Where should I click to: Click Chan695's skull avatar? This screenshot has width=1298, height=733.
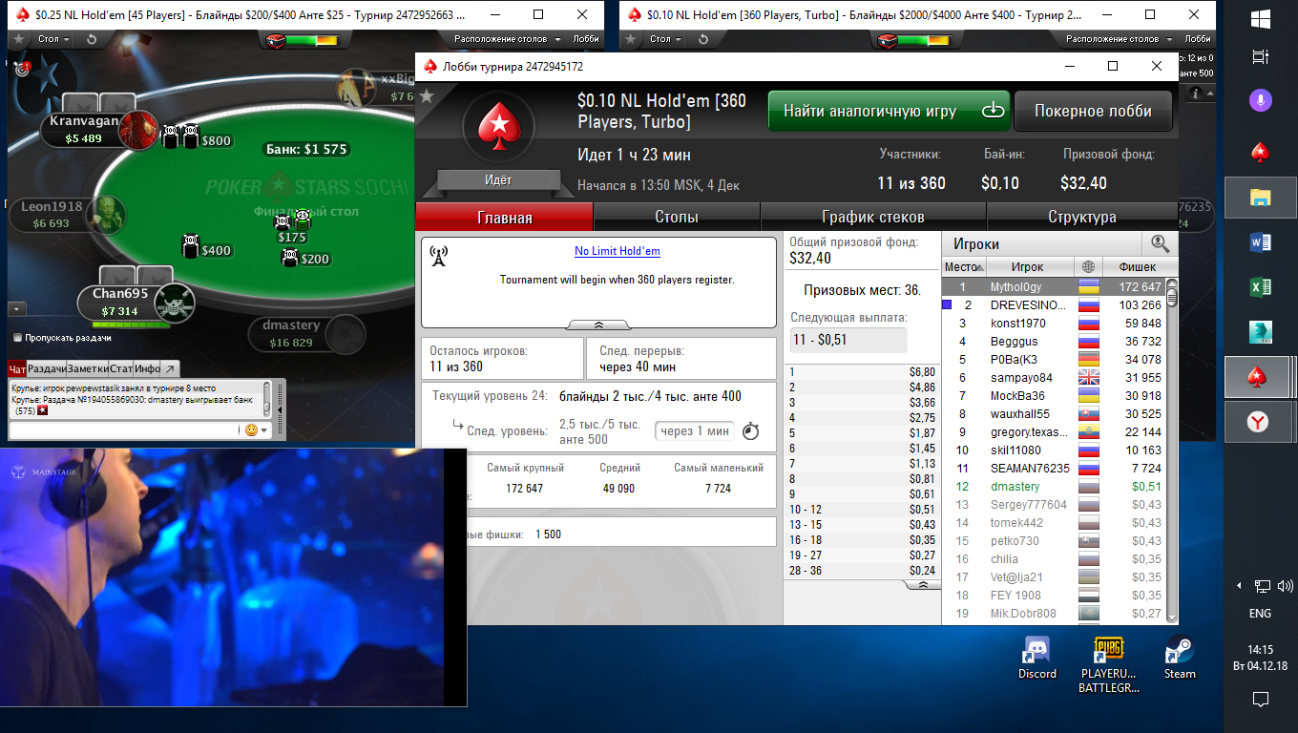point(175,304)
